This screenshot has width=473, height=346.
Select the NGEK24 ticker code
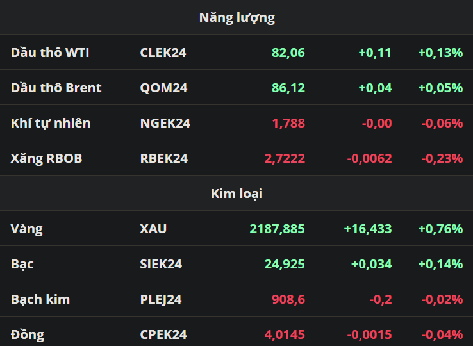click(165, 123)
